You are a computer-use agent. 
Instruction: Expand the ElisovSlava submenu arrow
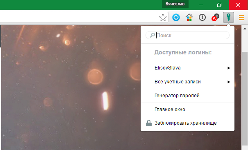click(x=229, y=68)
